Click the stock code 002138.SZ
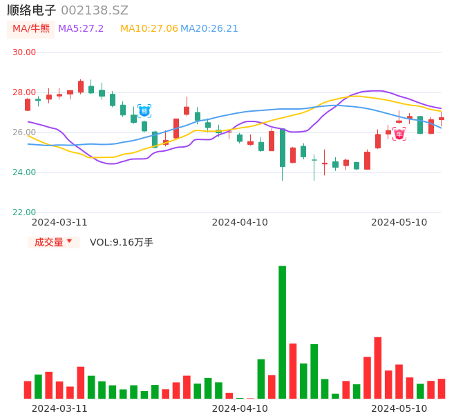Screen dimensions: 474x418 pos(95,10)
